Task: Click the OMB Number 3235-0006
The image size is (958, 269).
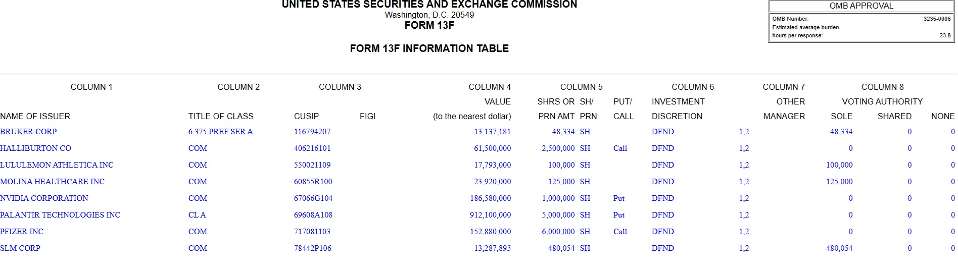Action: [x=937, y=19]
